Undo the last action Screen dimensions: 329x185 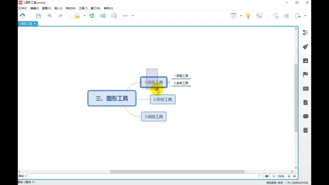(49, 16)
